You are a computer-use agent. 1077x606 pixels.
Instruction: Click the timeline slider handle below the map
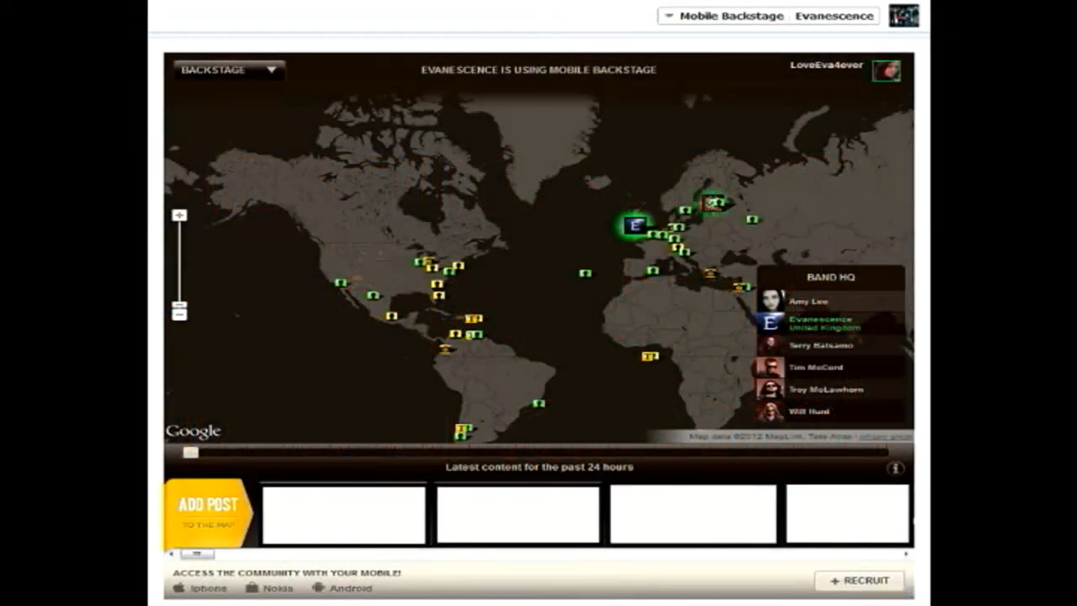[191, 452]
